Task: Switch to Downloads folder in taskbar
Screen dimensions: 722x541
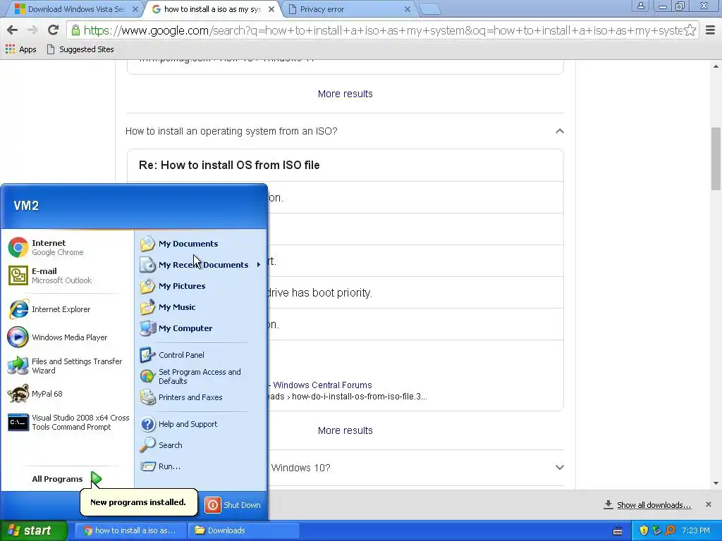Action: coord(243,530)
